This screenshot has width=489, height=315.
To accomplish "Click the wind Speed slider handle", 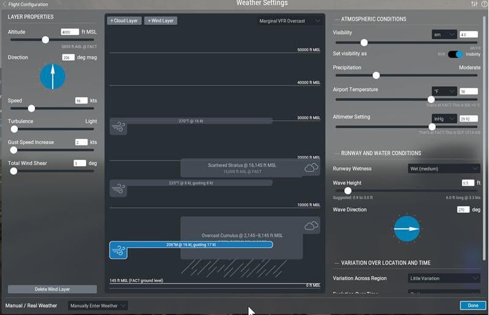I will 31,109.
